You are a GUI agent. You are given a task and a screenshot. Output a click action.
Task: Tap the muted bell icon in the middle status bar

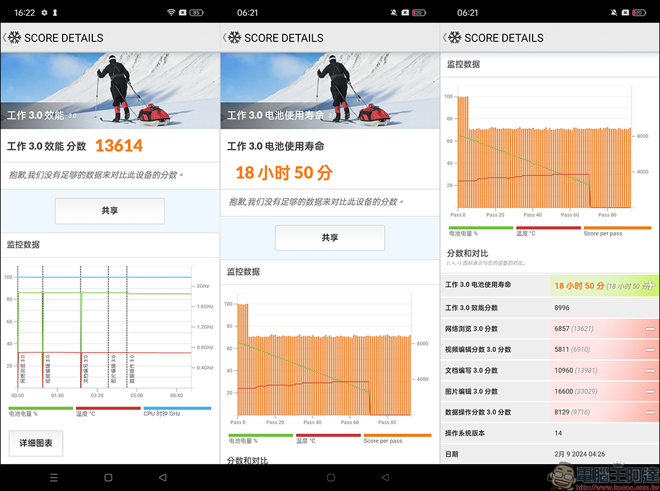point(393,13)
